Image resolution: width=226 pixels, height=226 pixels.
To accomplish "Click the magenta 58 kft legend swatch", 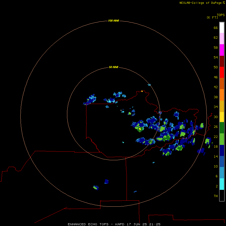I will tap(222, 50).
